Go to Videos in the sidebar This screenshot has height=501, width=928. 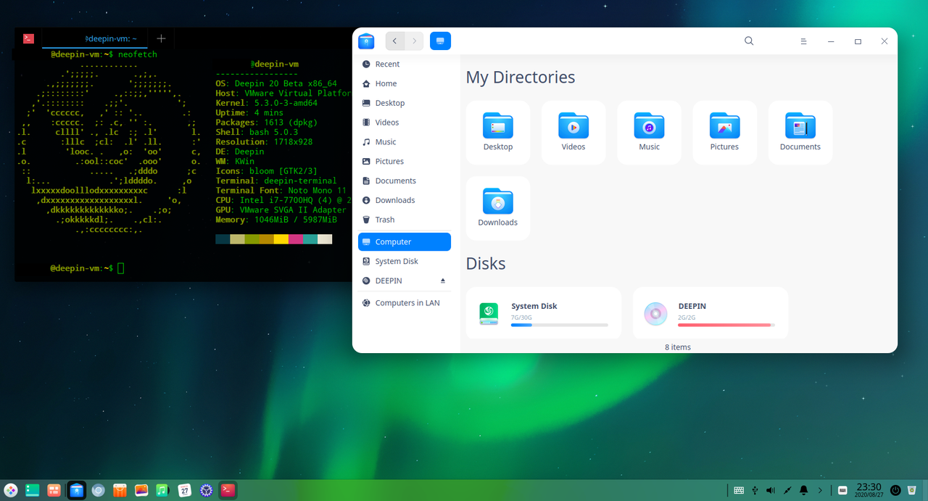(x=405, y=123)
